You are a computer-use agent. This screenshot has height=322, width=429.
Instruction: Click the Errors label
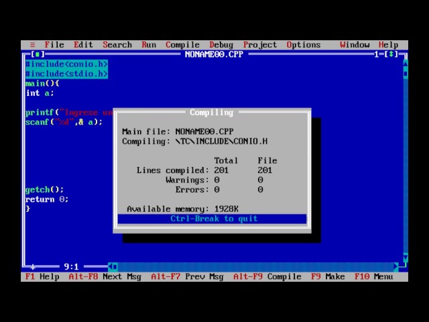click(192, 189)
